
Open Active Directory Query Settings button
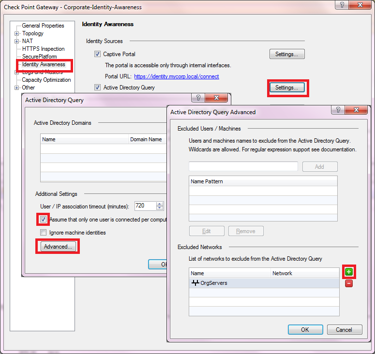[287, 88]
